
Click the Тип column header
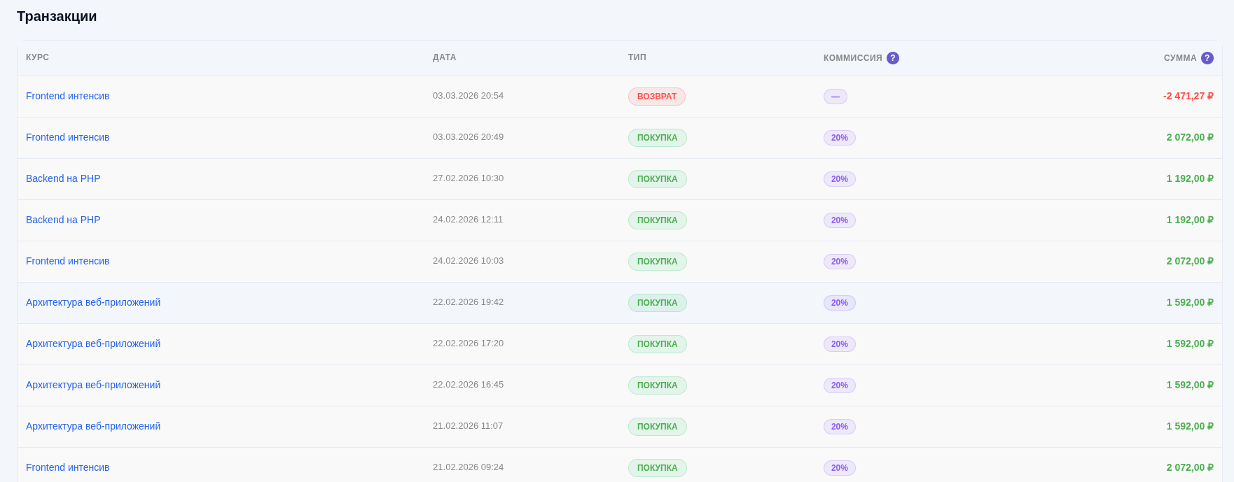[637, 57]
